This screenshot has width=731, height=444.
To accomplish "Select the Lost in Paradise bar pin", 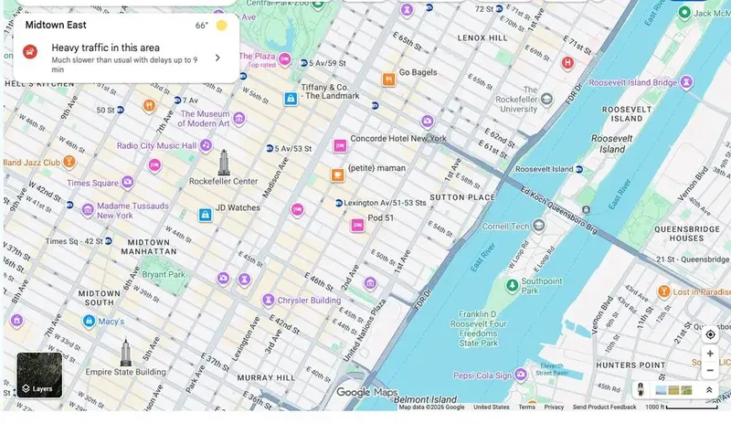I will pos(664,291).
